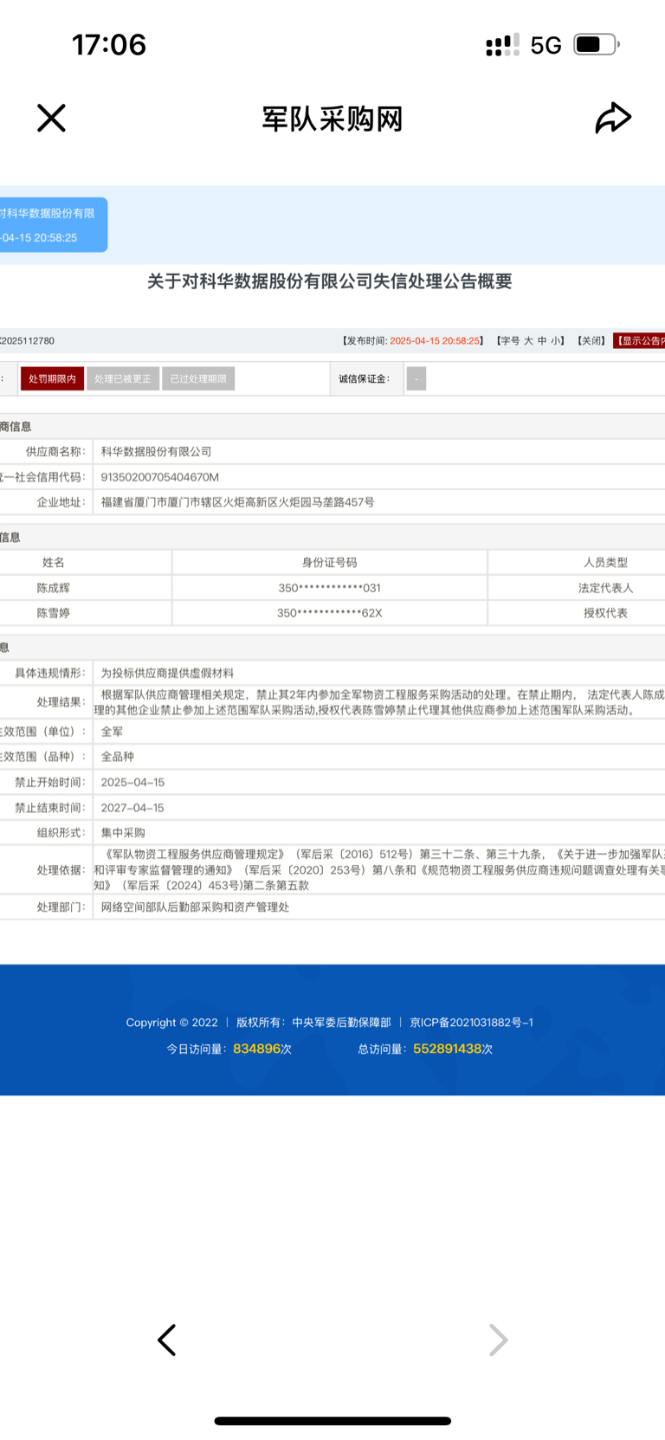665x1440 pixels.
Task: Click the supplier name 科华数据股份有限公司
Action: click(156, 451)
